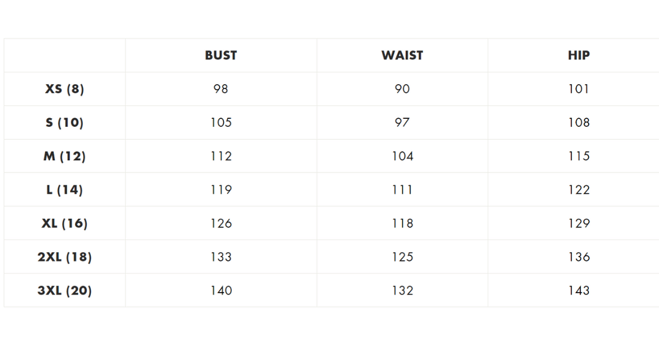This screenshot has width=659, height=345.
Task: Click the XL waist value 118
Action: [x=402, y=223]
